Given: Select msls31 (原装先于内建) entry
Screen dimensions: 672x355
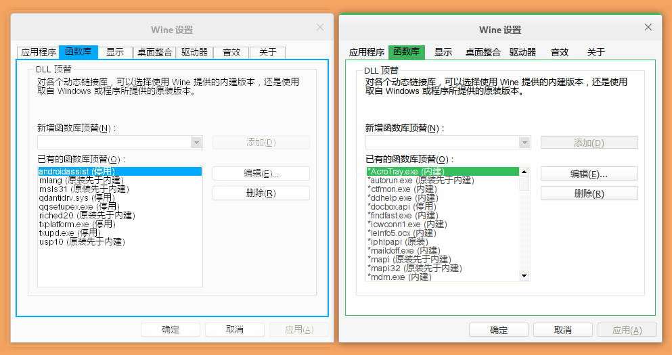Looking at the screenshot, I should [120, 189].
